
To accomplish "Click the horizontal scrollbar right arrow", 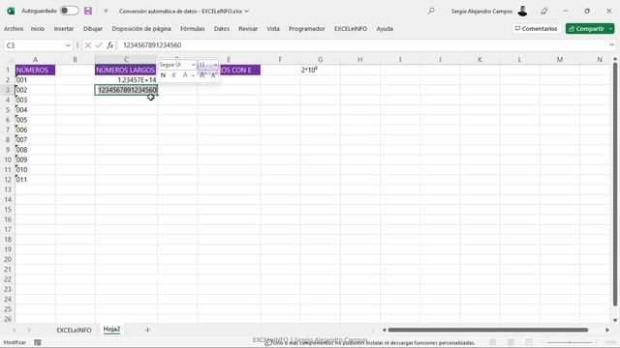I will coord(607,330).
